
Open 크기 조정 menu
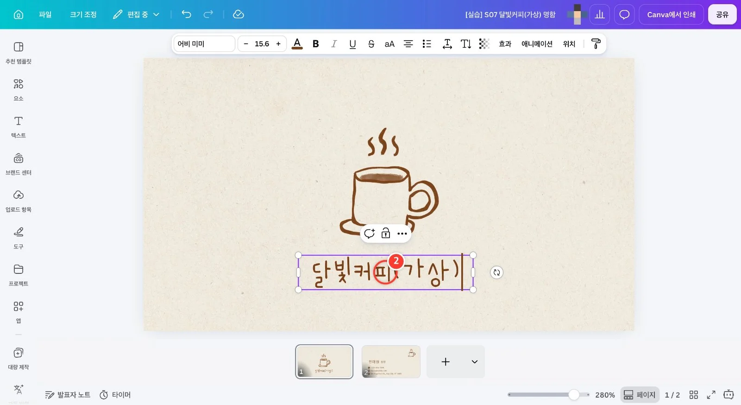tap(83, 14)
